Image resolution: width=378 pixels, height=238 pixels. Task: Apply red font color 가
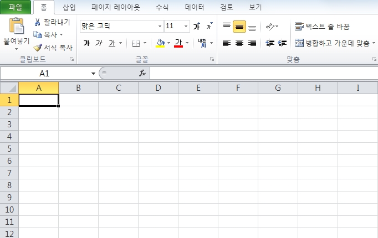pos(178,43)
